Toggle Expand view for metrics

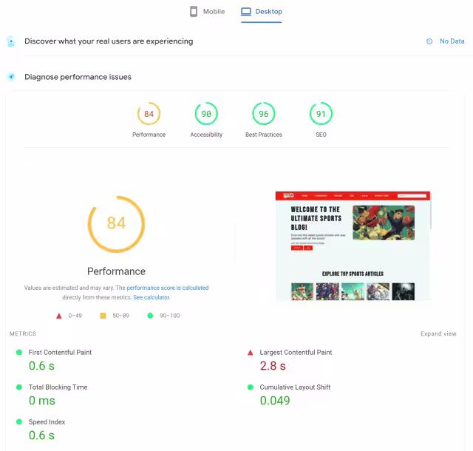pyautogui.click(x=438, y=333)
